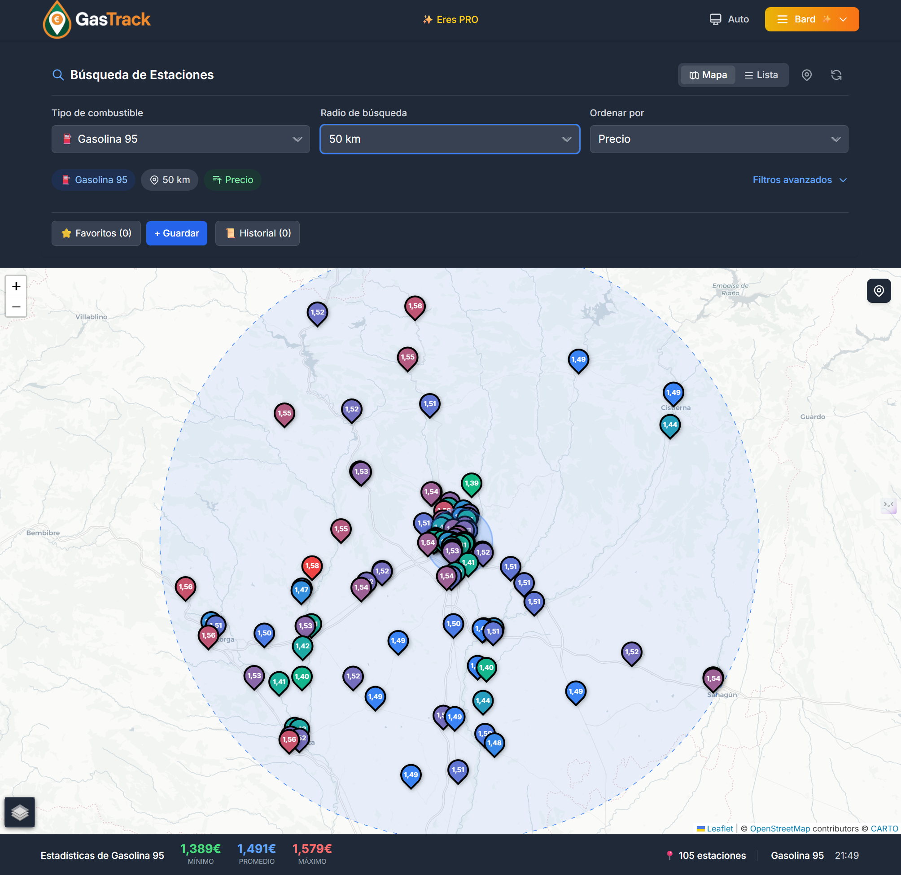Click the Bembibre map label
This screenshot has height=875, width=901.
43,533
